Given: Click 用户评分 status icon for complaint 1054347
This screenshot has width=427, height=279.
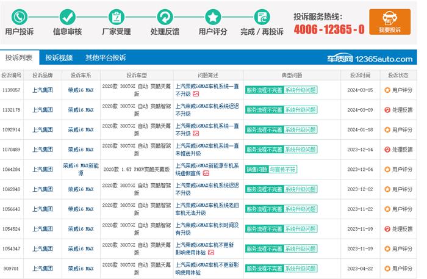Looking at the screenshot, I should [387, 248].
